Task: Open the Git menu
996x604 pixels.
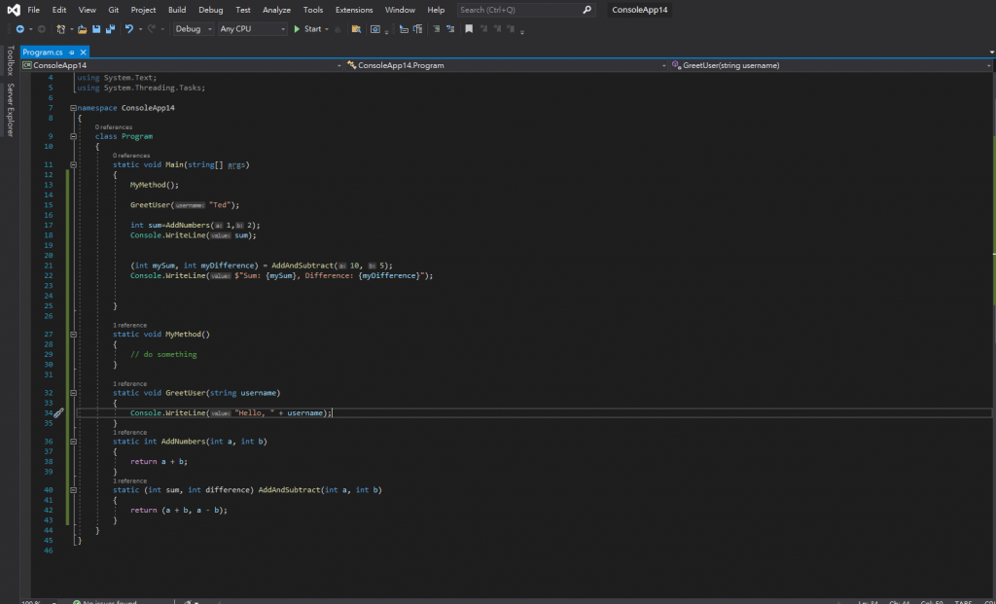Action: click(x=114, y=10)
